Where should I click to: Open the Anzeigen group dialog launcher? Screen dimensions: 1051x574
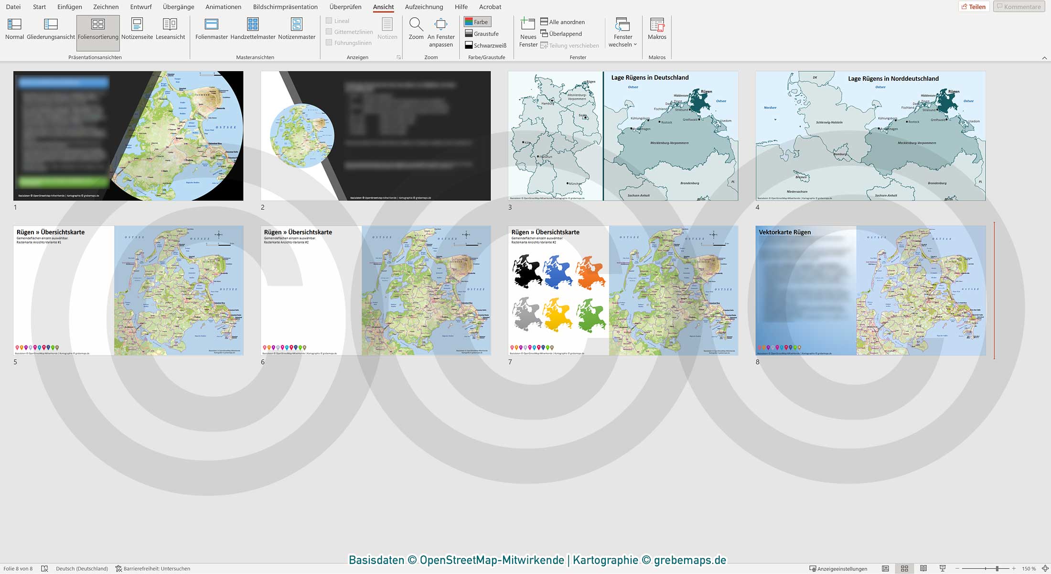(398, 57)
